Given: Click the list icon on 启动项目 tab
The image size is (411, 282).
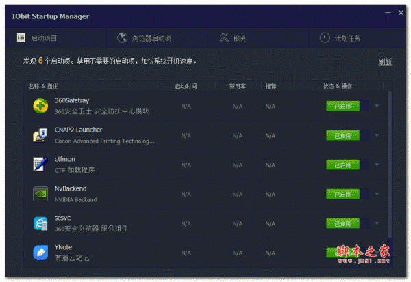Looking at the screenshot, I should [x=21, y=38].
